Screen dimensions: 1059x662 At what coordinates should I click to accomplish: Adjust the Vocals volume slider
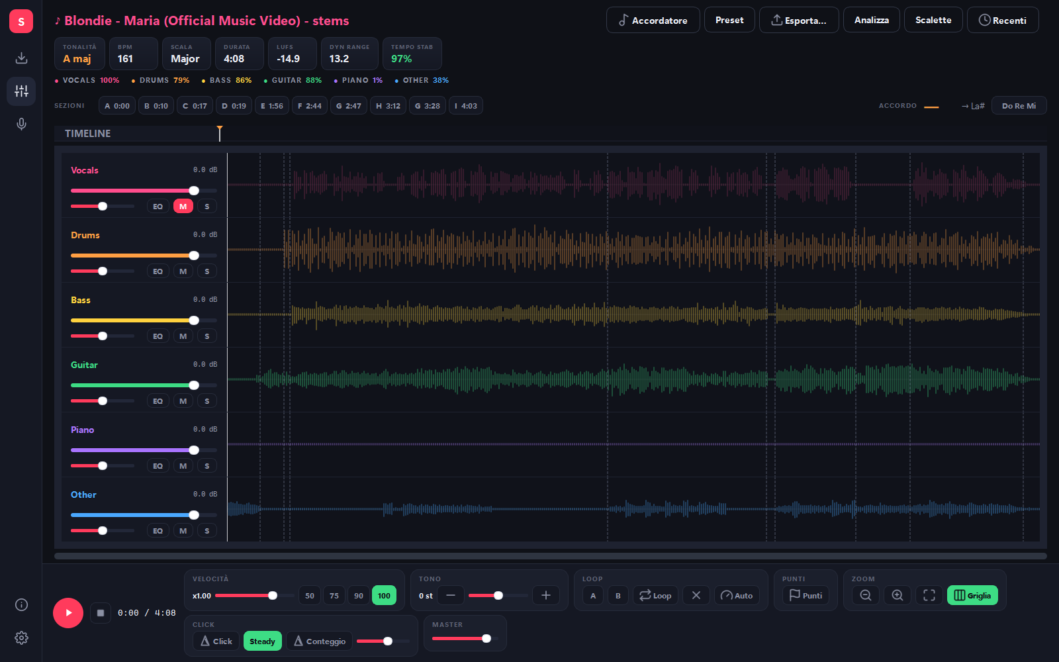144,191
